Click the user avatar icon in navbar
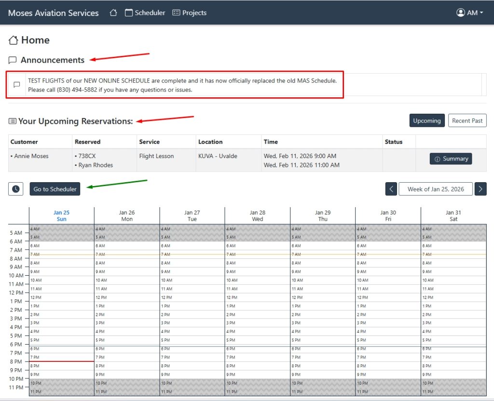The image size is (494, 401). [460, 13]
